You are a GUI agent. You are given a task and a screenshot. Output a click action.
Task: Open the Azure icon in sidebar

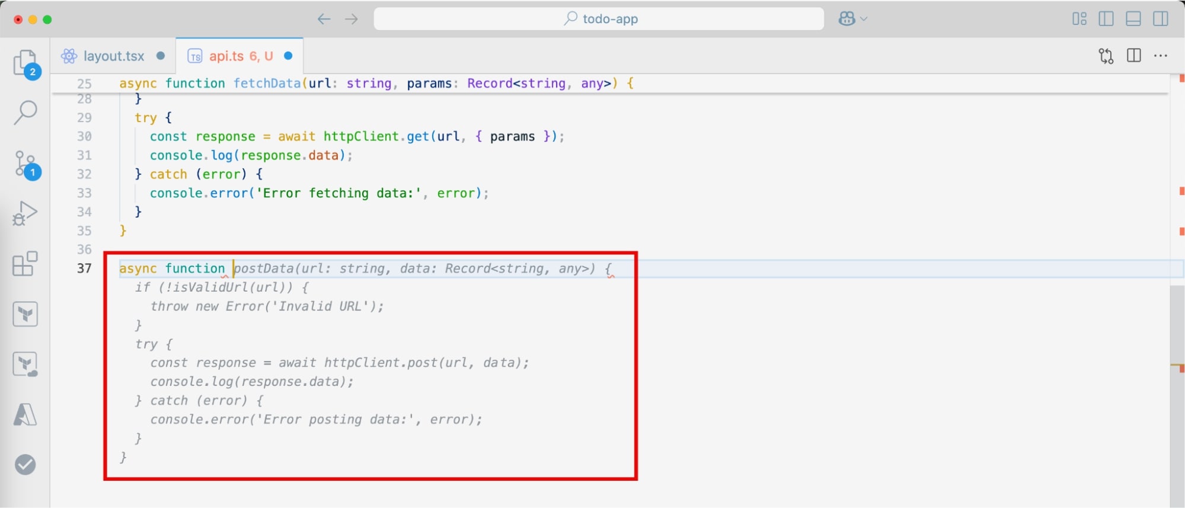coord(25,414)
